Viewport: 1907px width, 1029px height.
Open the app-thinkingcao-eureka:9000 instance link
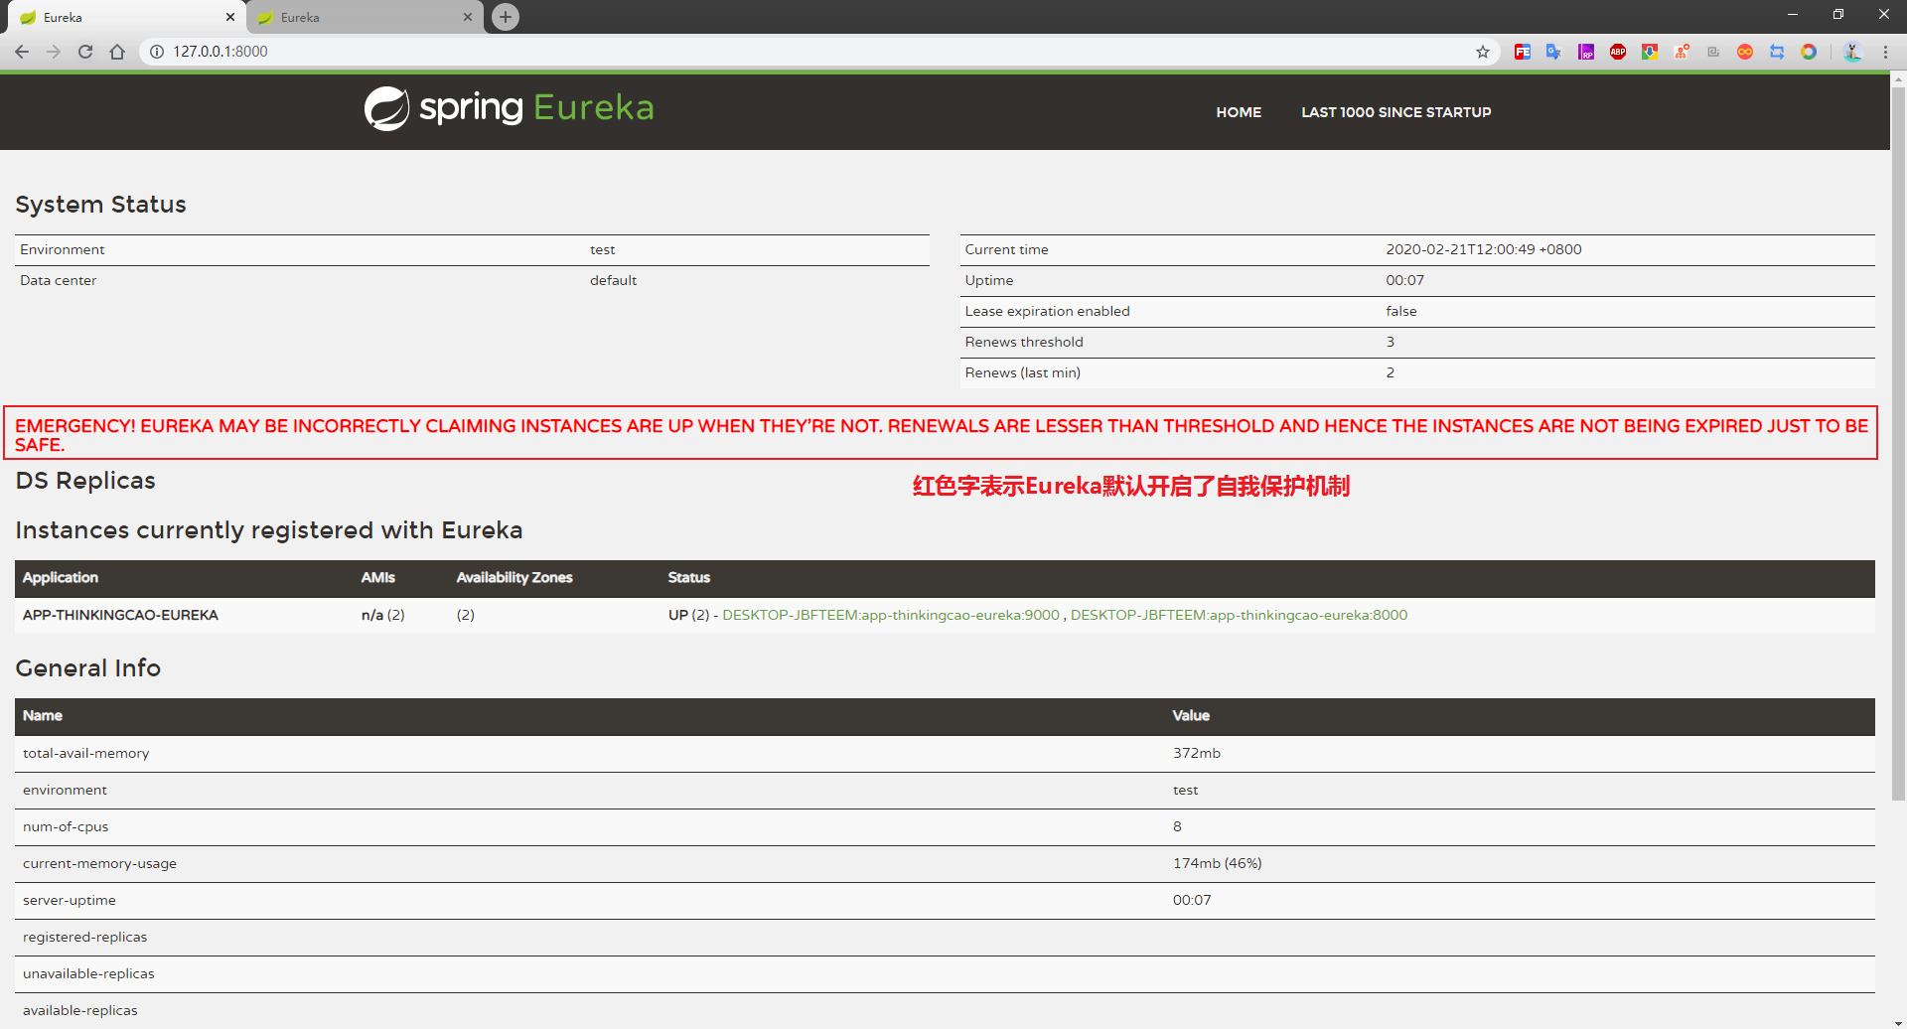891,615
